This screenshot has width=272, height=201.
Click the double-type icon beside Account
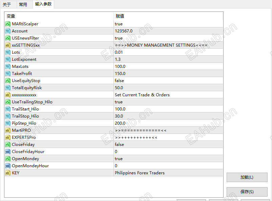tap(8, 31)
